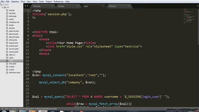The width and height of the screenshot is (199, 112).
Task: Click mysql_select_db on line 21
Action: 52,82
